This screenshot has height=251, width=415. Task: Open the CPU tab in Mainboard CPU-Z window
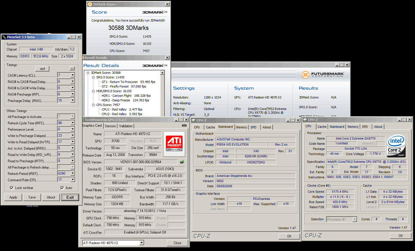[197, 127]
